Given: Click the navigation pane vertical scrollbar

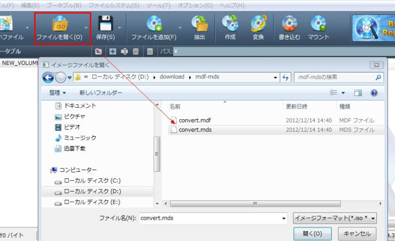Looking at the screenshot, I should pyautogui.click(x=157, y=154).
